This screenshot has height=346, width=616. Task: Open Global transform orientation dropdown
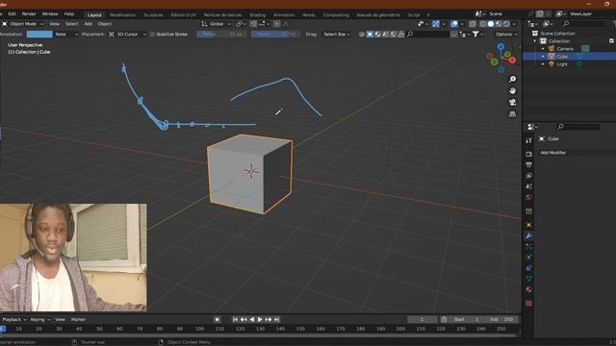[x=216, y=24]
